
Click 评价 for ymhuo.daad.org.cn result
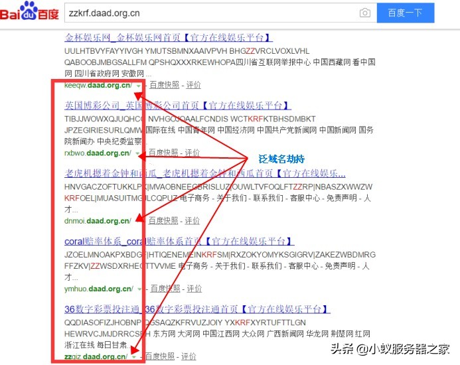click(x=194, y=289)
